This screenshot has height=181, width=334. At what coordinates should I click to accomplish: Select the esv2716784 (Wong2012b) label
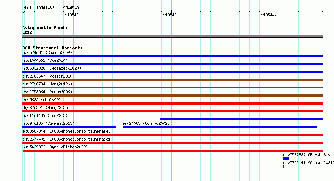(x=47, y=84)
